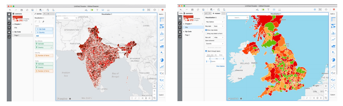Click the Add layer link in left window
The height and width of the screenshot is (106, 343).
tap(37, 36)
